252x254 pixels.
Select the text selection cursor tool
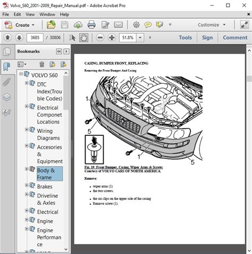pyautogui.click(x=72, y=38)
